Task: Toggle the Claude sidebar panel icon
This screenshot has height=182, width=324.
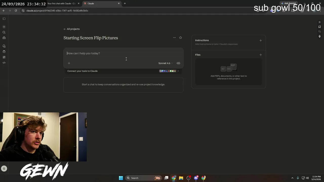Action: 4,19
